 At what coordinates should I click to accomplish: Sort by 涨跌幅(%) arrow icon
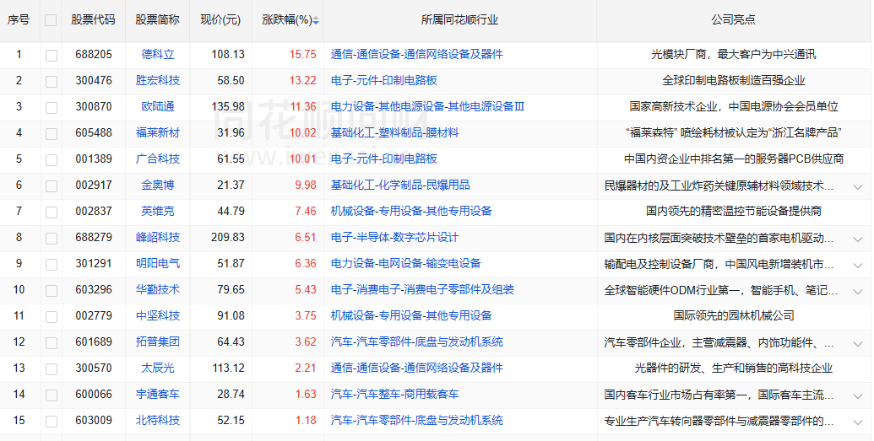tap(316, 20)
